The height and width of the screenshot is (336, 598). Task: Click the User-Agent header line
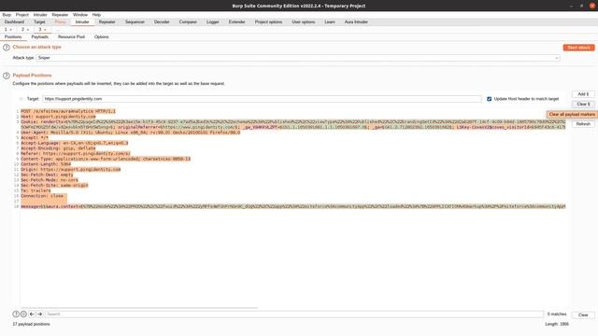[131, 133]
